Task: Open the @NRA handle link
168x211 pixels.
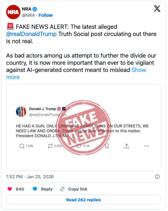Action: (x=28, y=15)
